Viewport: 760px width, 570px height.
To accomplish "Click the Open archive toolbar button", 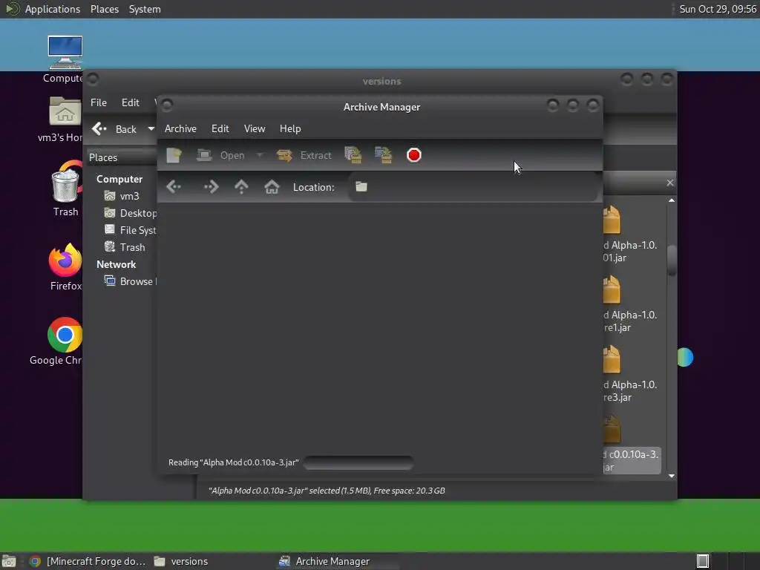I will 221,156.
